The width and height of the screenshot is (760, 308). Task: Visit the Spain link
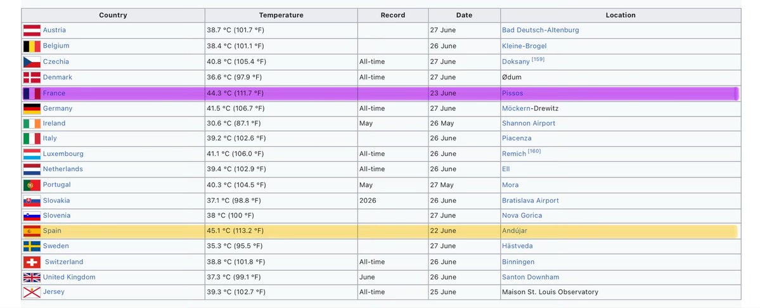(53, 231)
